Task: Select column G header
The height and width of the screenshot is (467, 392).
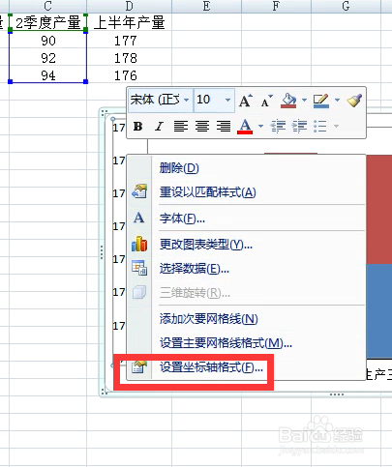Action: click(x=346, y=6)
